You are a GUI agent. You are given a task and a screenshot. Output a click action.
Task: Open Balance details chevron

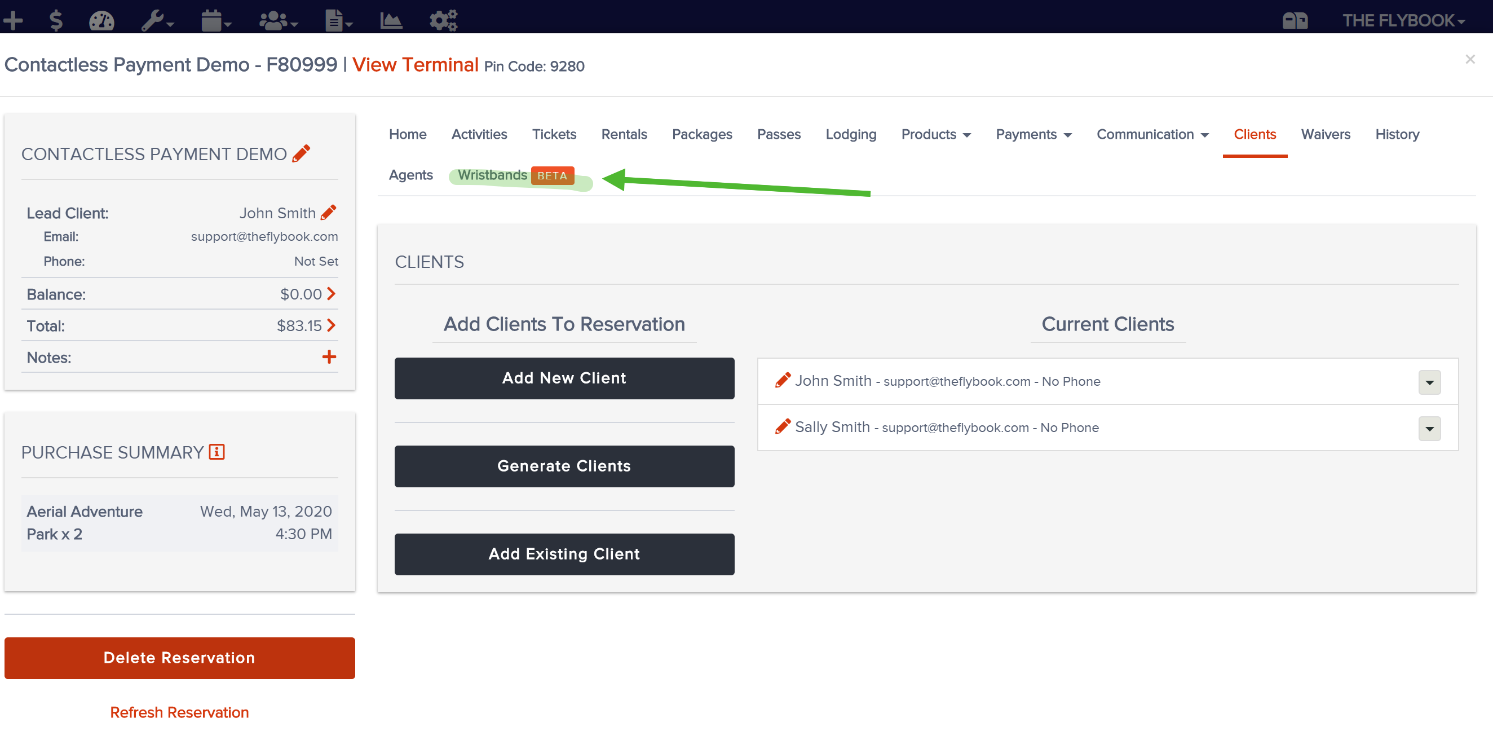click(331, 294)
